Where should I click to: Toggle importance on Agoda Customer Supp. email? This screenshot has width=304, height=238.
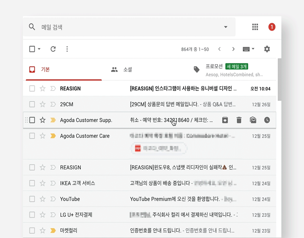point(53,120)
